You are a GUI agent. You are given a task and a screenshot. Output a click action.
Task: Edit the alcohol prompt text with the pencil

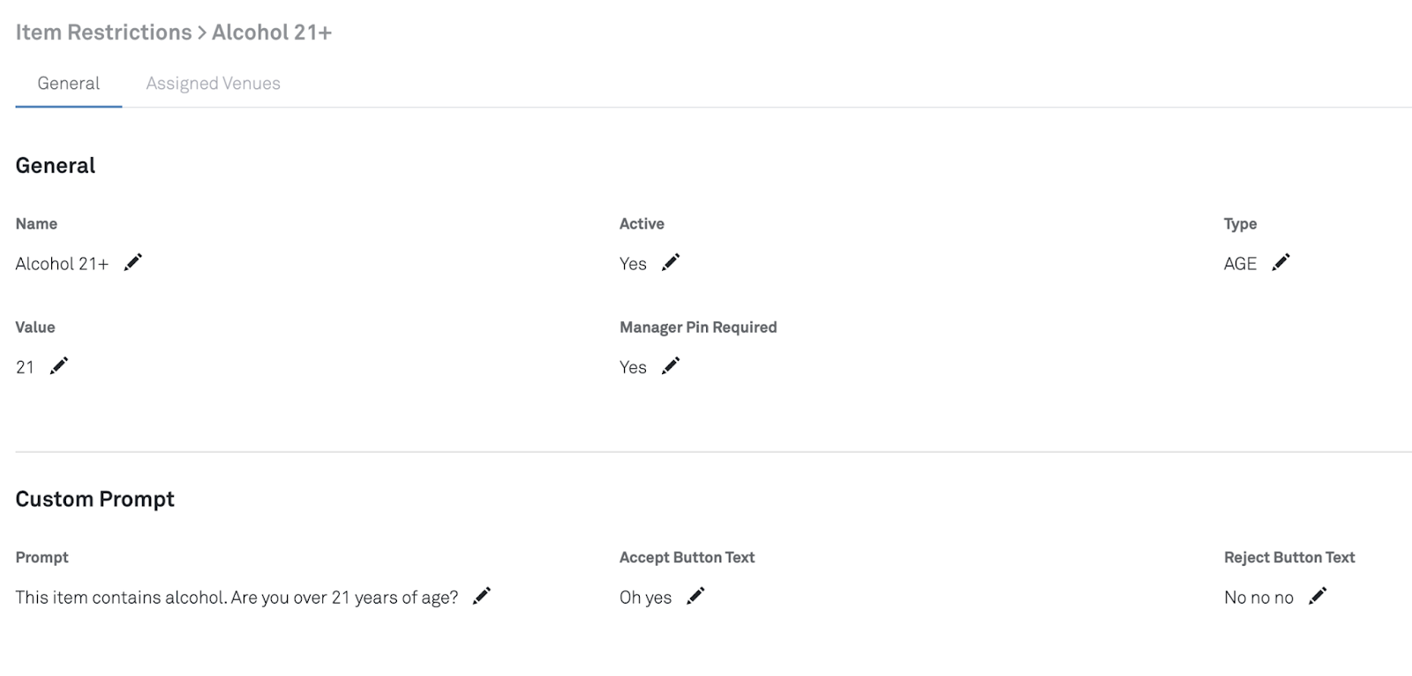tap(482, 596)
